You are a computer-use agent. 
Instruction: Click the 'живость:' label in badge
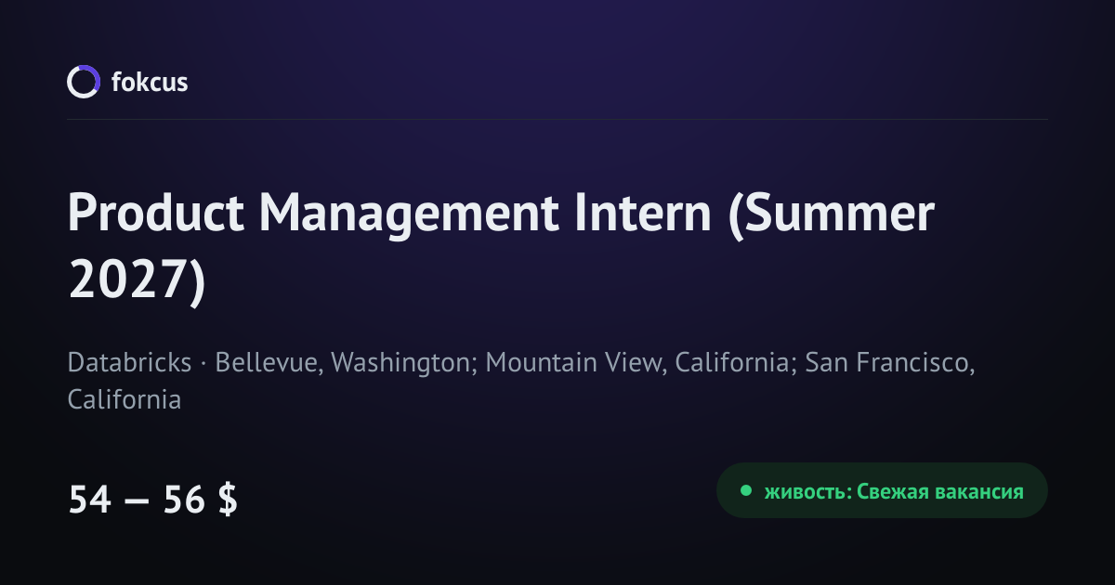pos(806,491)
